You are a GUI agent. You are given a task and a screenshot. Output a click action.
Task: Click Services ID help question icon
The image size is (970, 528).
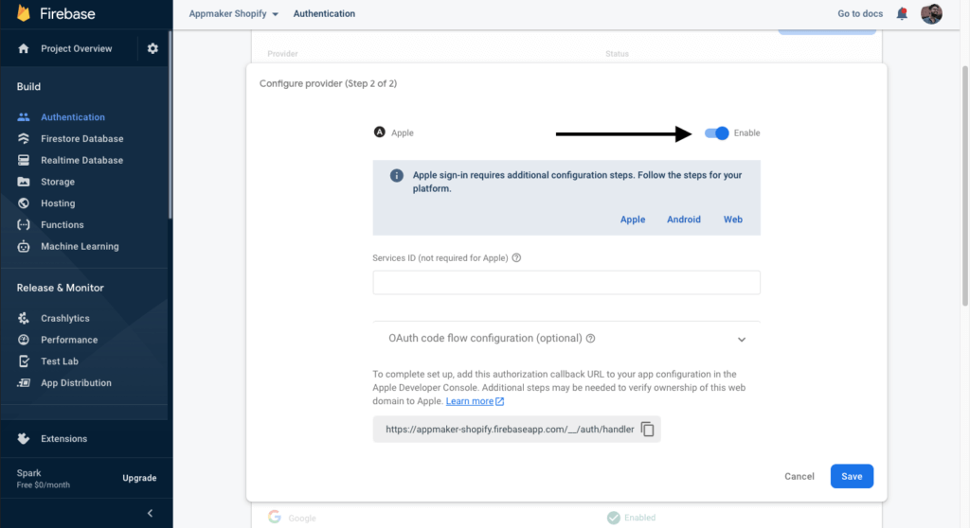(516, 257)
